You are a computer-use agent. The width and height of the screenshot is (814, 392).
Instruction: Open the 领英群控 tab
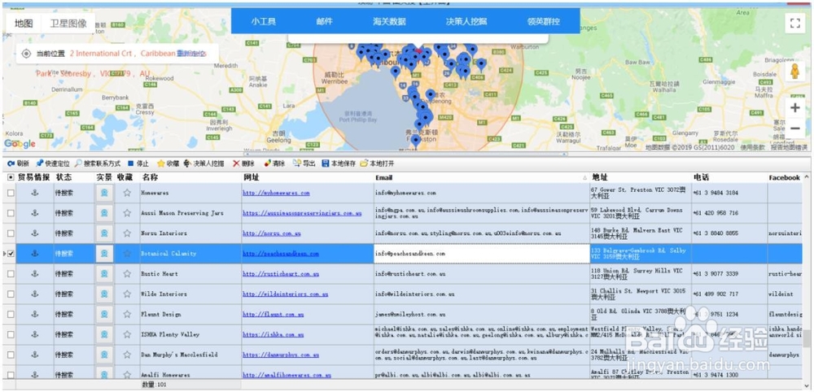pos(544,22)
